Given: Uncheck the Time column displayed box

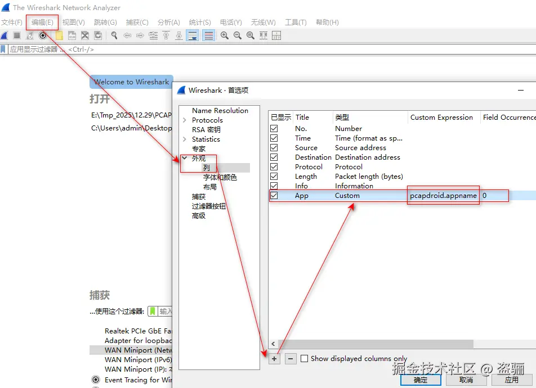Looking at the screenshot, I should 274,138.
